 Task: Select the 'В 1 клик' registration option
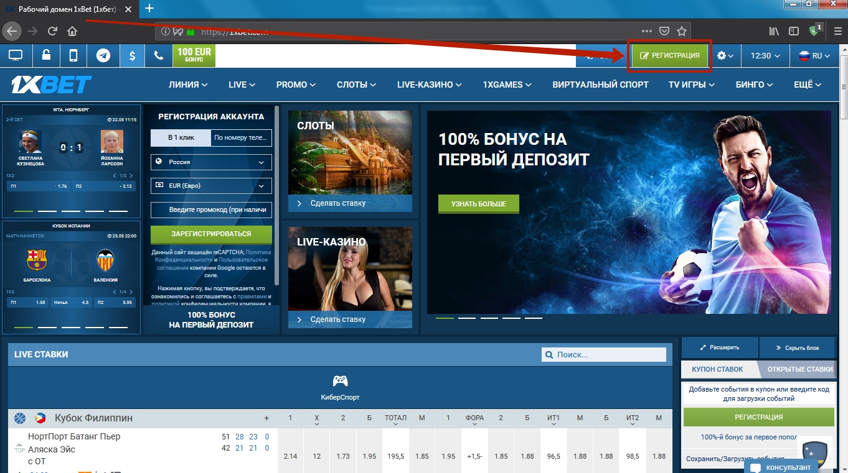[x=181, y=138]
